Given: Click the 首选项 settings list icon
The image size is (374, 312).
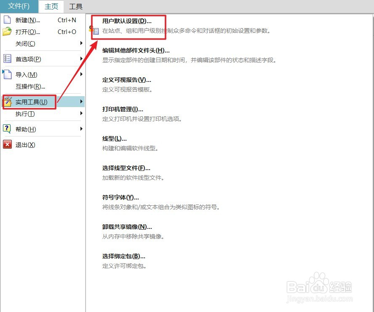Looking at the screenshot, I should (7, 58).
